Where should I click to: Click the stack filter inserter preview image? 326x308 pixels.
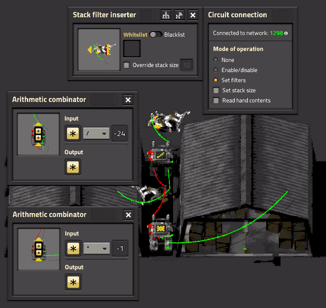99,49
